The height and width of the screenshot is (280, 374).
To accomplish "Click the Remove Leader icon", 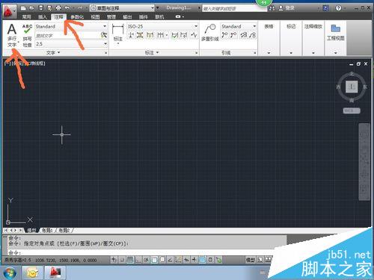I will (x=233, y=35).
